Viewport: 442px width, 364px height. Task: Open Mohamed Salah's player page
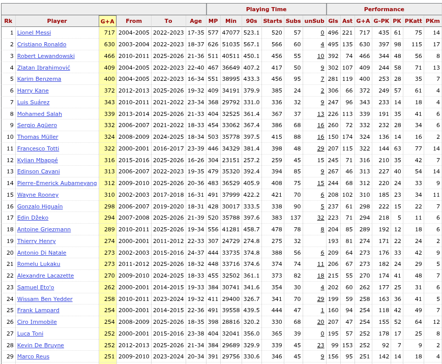click(40, 114)
